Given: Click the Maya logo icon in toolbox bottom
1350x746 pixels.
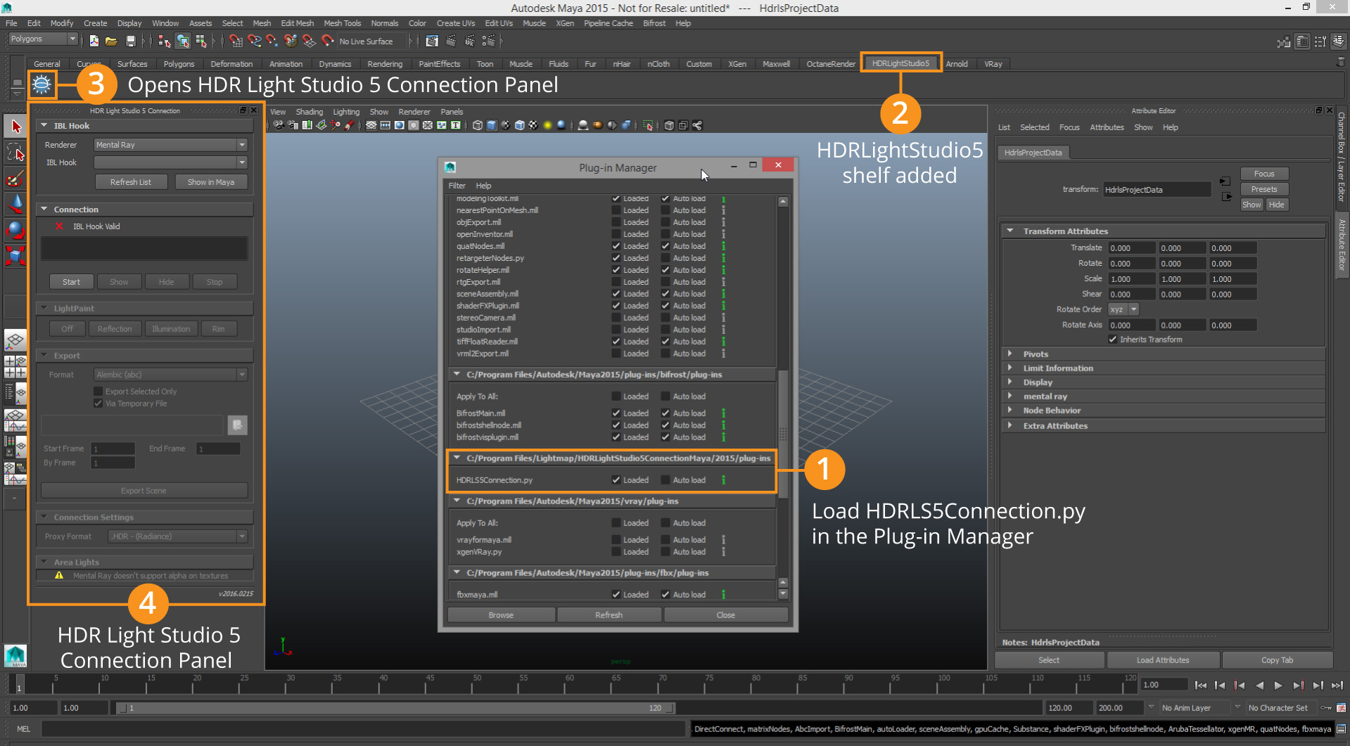Looking at the screenshot, I should pyautogui.click(x=15, y=655).
